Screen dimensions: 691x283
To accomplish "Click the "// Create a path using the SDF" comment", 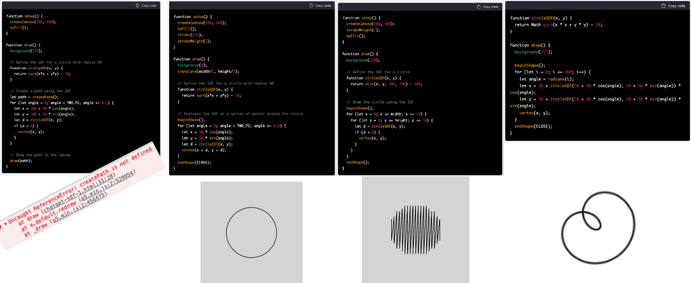I will point(42,91).
